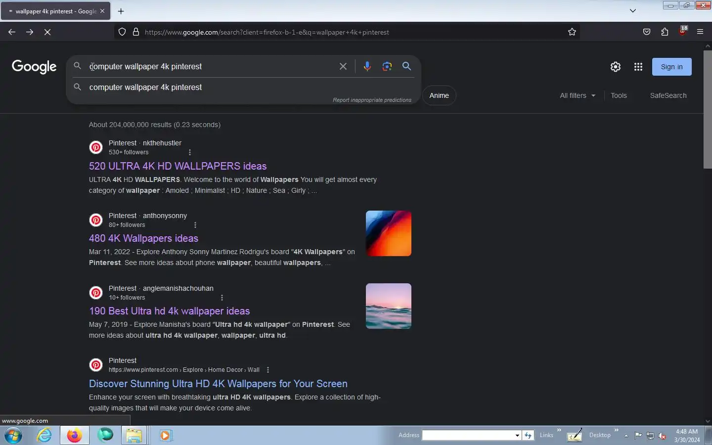Open the Windows Start button

(x=13, y=436)
